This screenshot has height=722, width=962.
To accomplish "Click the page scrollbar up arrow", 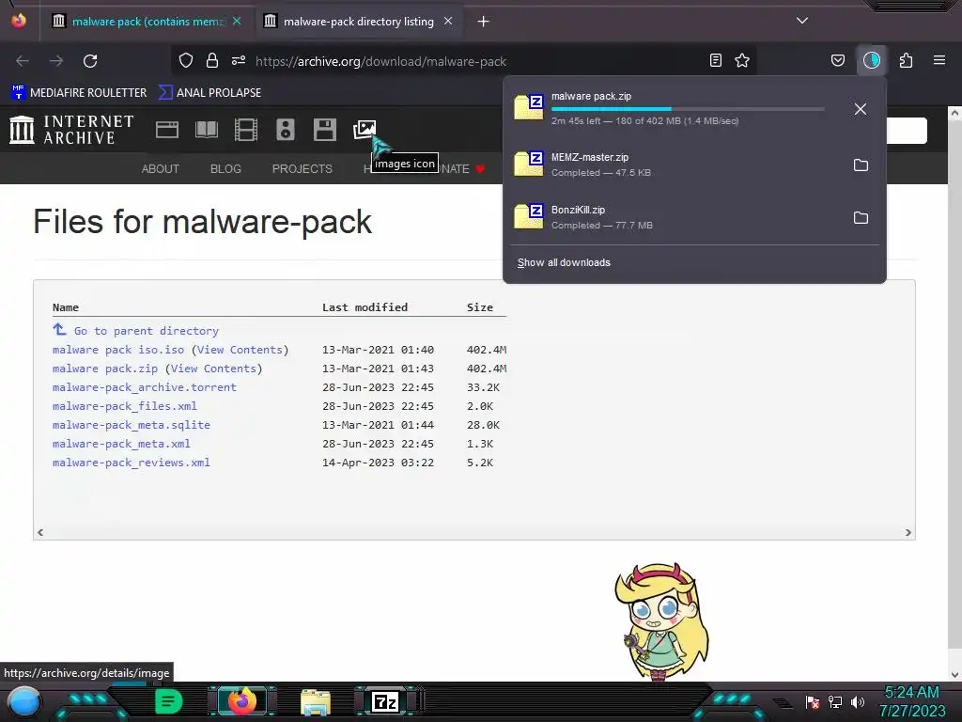I will point(954,113).
